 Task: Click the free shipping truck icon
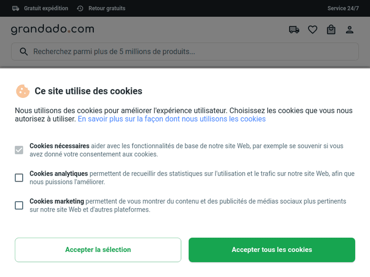point(16,8)
